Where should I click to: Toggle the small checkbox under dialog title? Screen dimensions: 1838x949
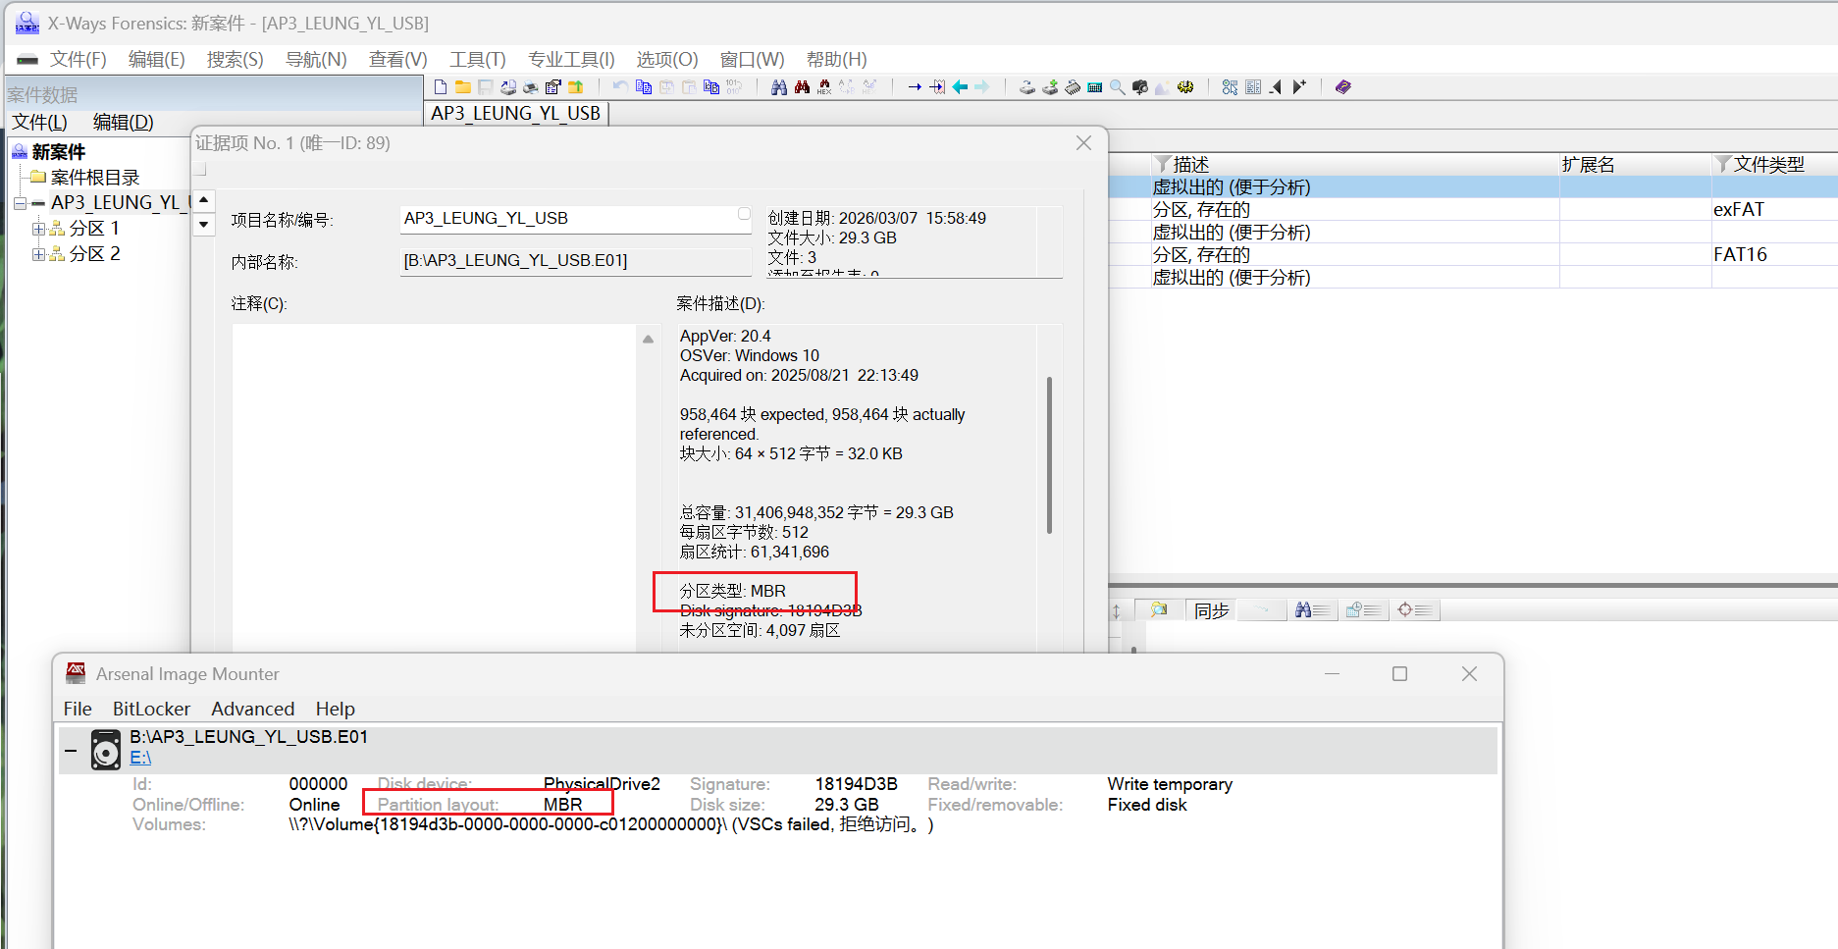pos(200,169)
